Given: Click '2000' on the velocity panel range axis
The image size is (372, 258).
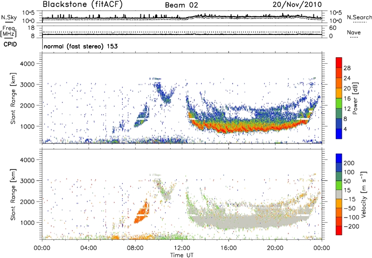Looking at the screenshot, I should [27, 202].
